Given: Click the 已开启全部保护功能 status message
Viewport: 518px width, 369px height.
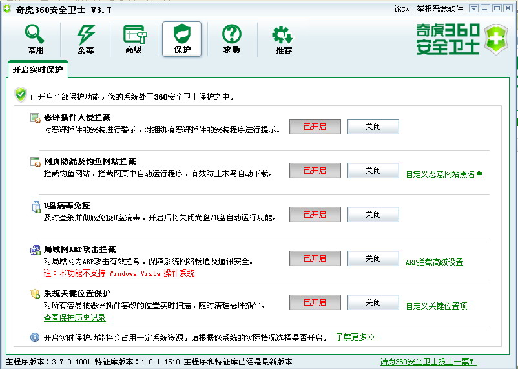Looking at the screenshot, I should [132, 97].
